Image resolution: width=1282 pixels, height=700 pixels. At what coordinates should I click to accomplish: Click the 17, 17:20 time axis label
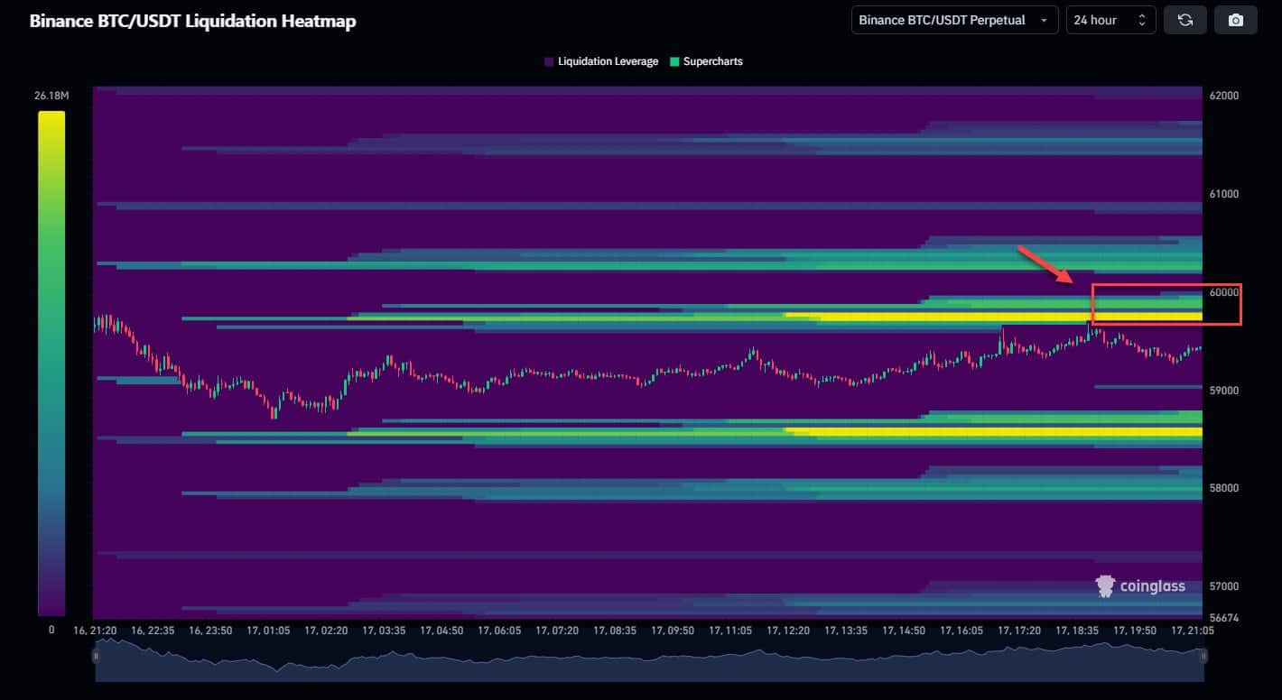click(1019, 631)
